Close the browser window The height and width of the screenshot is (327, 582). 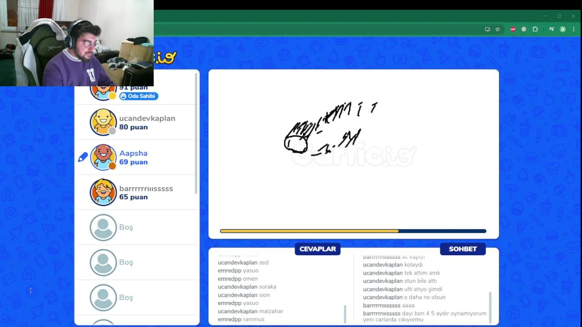pos(573,16)
